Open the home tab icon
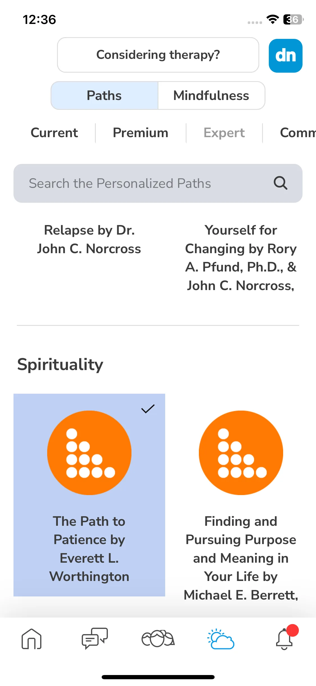The image size is (316, 686). [31, 639]
